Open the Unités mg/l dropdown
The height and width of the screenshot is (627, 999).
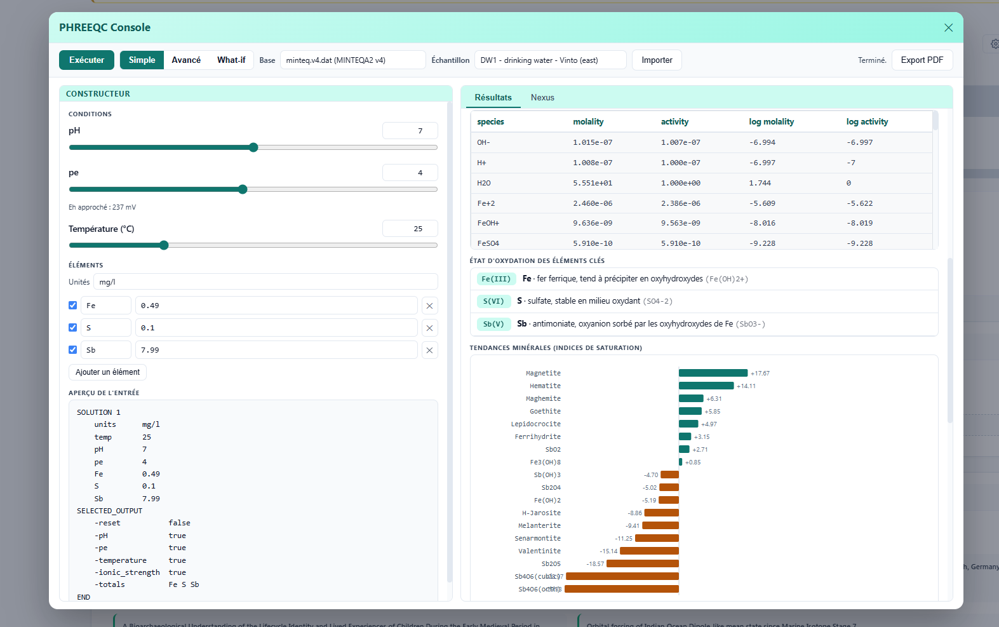[x=265, y=282]
